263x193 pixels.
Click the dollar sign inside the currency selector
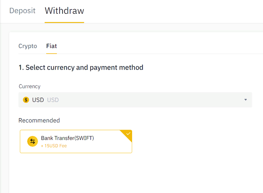click(x=26, y=100)
